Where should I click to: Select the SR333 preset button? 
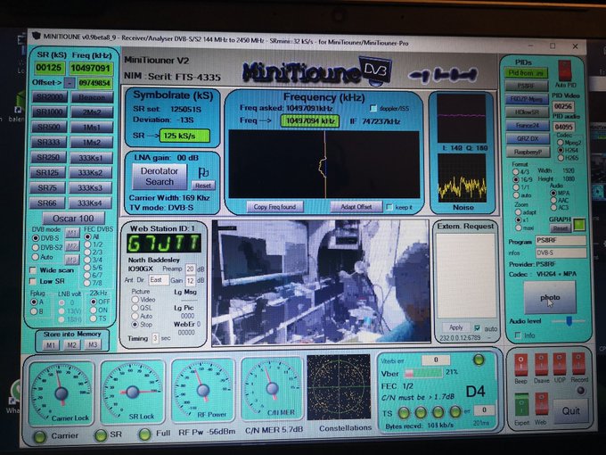pyautogui.click(x=48, y=142)
